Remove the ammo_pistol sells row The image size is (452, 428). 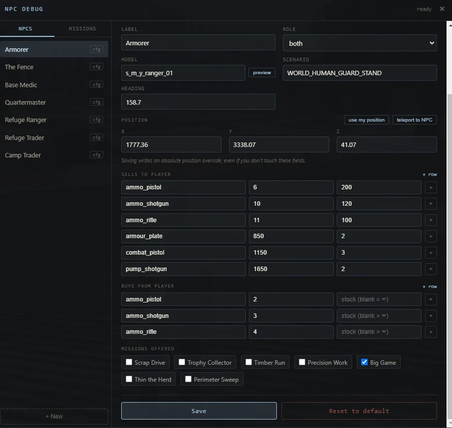pos(431,187)
